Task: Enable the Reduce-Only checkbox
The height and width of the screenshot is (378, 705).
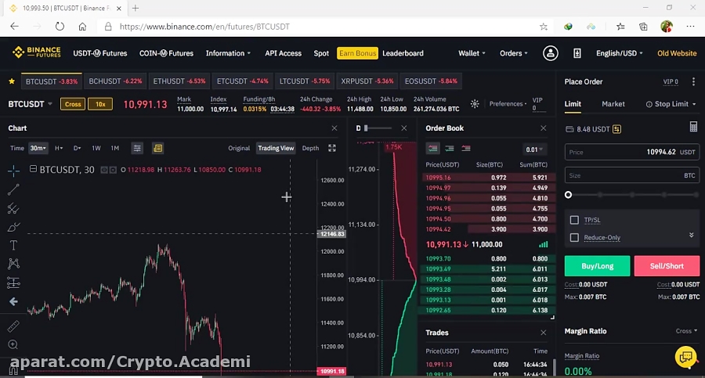Action: pos(574,237)
